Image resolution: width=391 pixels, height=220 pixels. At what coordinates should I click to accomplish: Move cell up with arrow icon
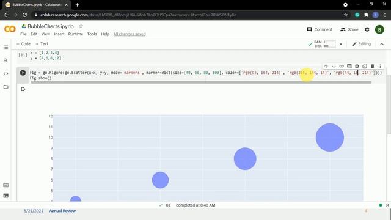coord(326,66)
